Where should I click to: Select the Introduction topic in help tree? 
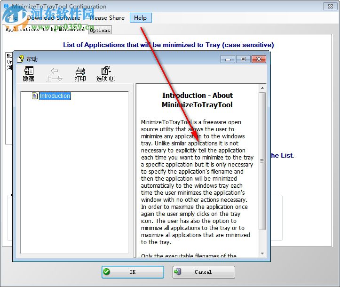click(x=55, y=96)
